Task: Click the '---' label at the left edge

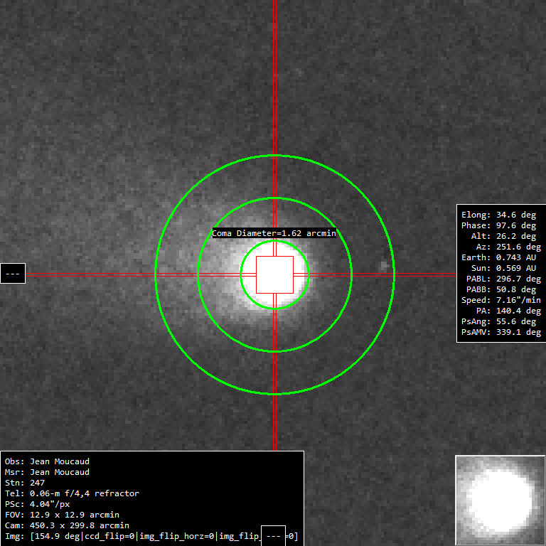Action: coord(13,273)
